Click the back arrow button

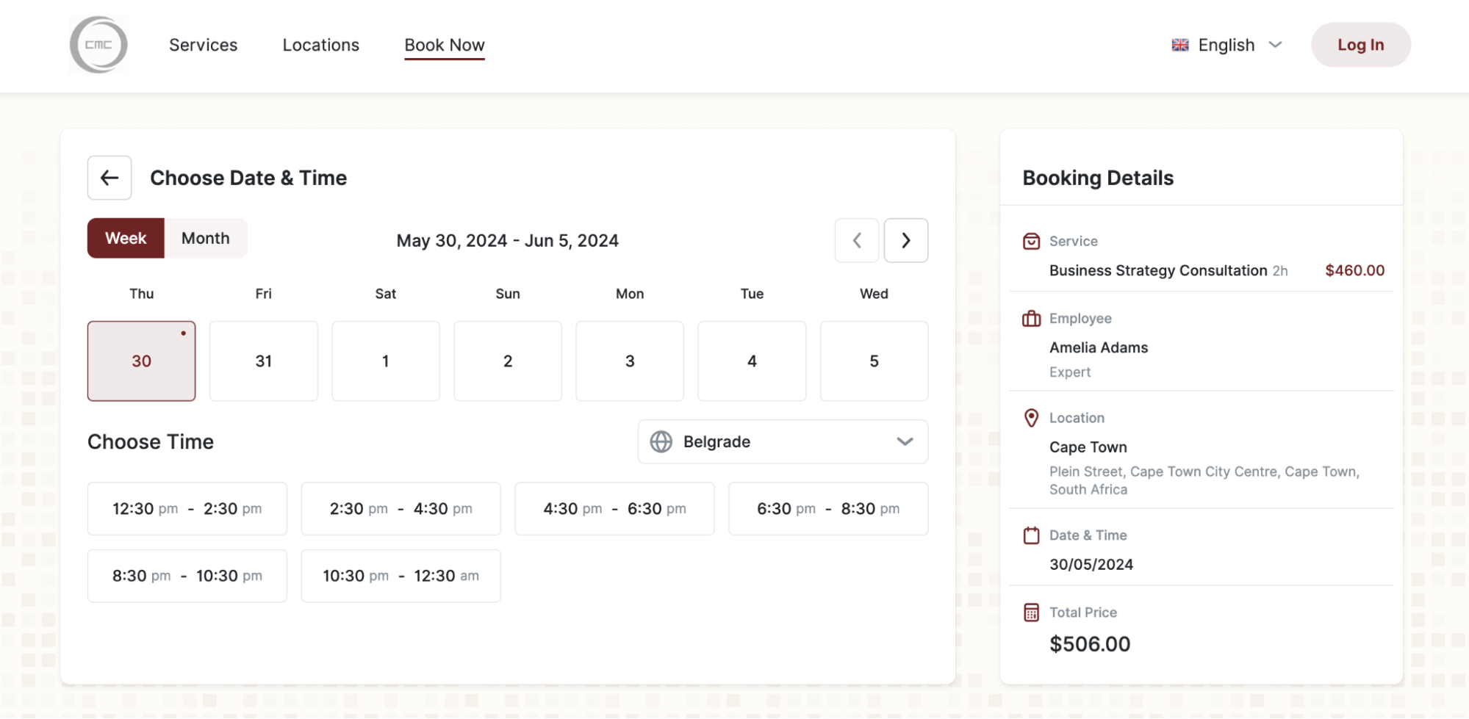click(109, 178)
